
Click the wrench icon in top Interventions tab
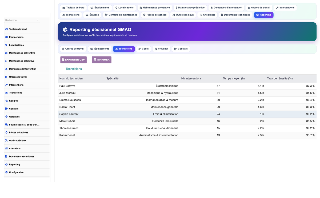pyautogui.click(x=277, y=8)
